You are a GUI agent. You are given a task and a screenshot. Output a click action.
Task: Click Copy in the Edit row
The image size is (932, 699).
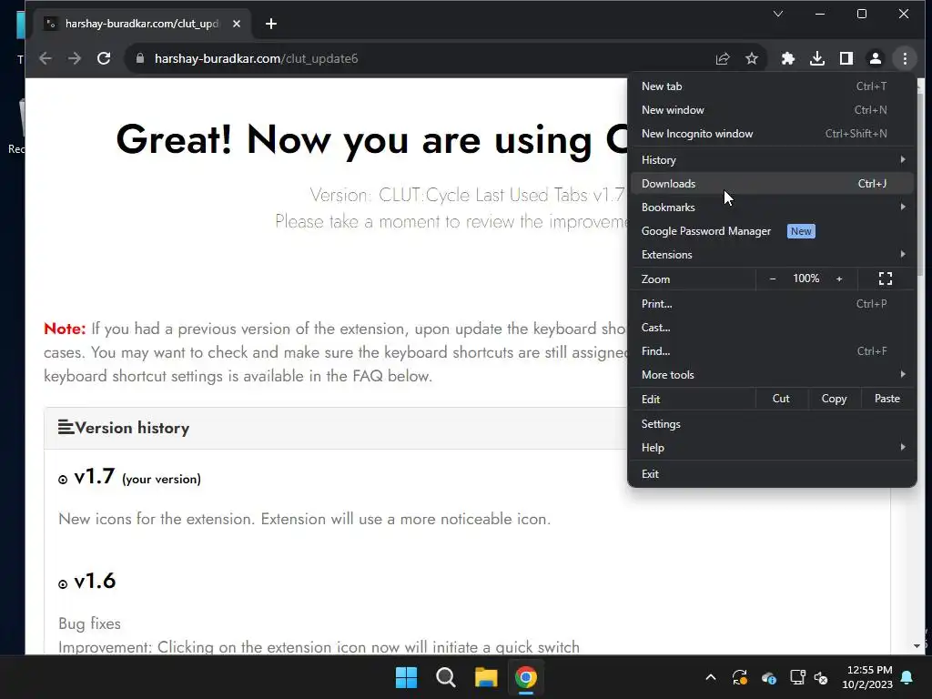[x=834, y=399]
